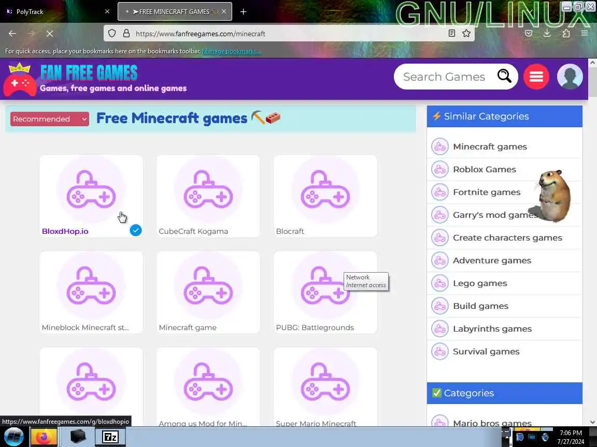597x447 pixels.
Task: Click the BloxdHop.io title text
Action: point(65,231)
